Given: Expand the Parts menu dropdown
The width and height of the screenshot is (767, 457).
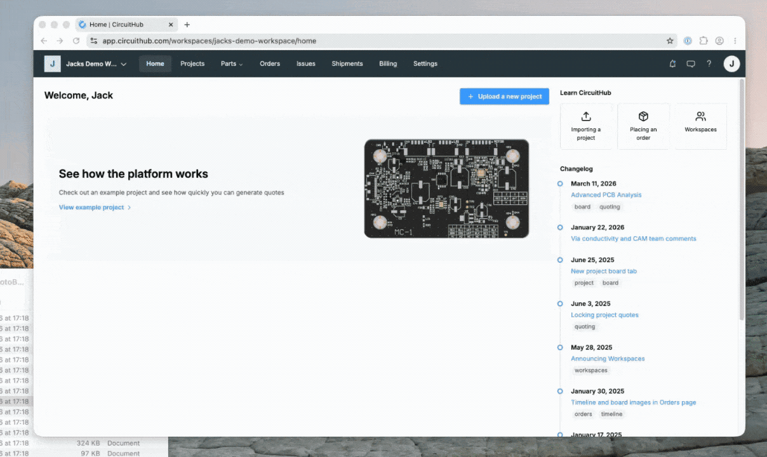Looking at the screenshot, I should tap(232, 63).
